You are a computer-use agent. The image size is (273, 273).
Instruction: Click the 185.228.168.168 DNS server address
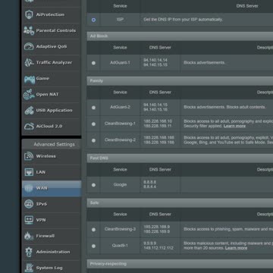(x=158, y=138)
